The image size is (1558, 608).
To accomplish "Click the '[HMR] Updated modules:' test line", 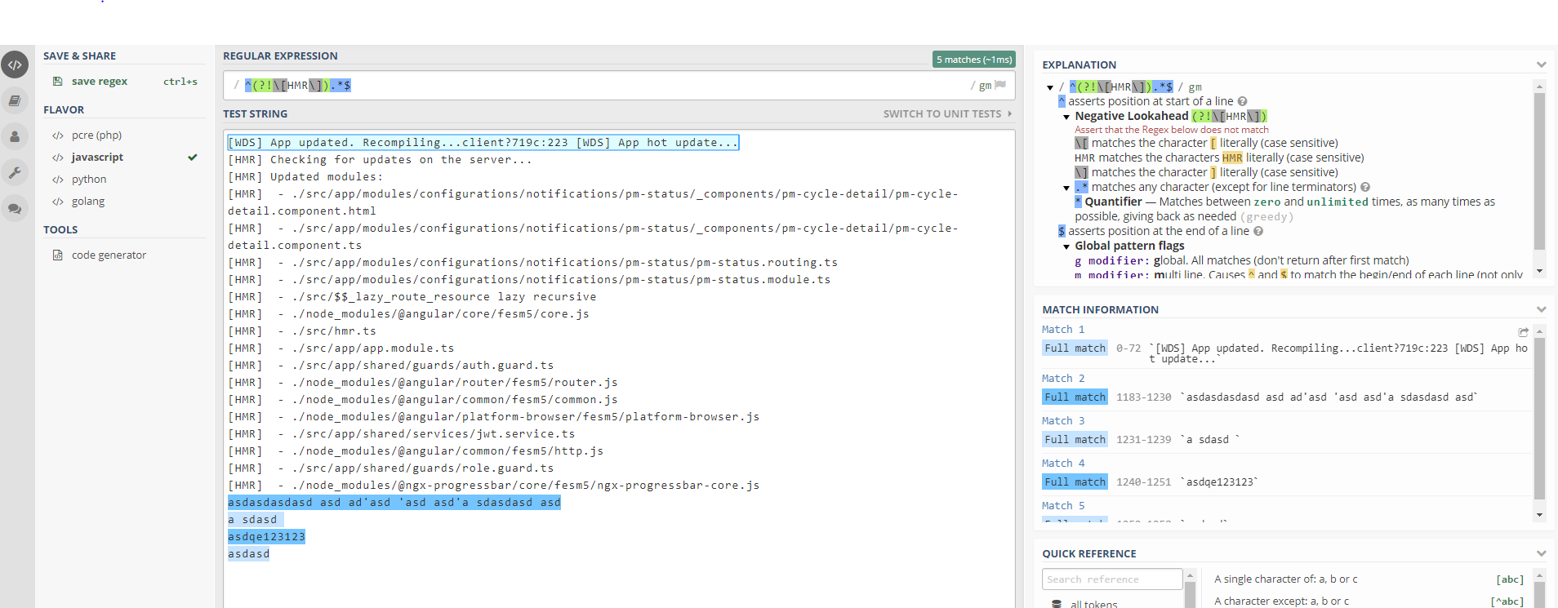I will (305, 177).
